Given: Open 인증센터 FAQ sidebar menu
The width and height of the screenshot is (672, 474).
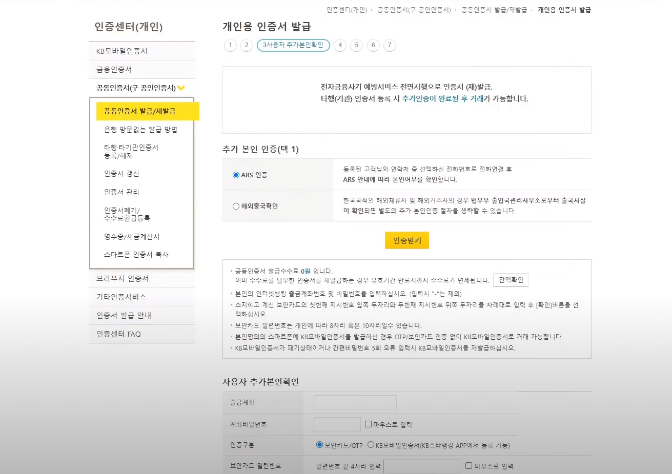Looking at the screenshot, I should [x=142, y=334].
